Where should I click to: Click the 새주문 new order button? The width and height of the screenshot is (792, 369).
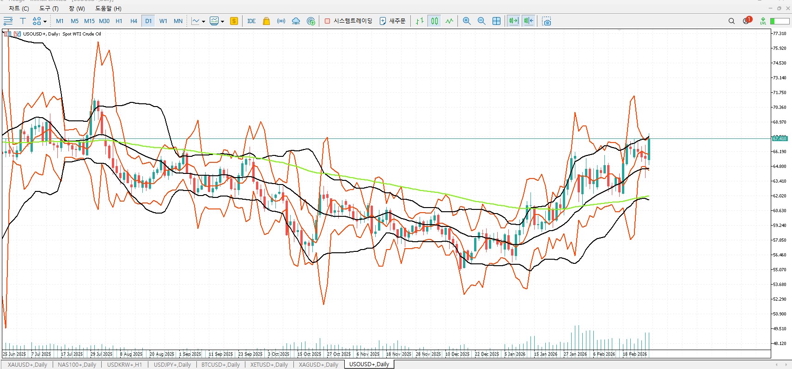pos(392,21)
